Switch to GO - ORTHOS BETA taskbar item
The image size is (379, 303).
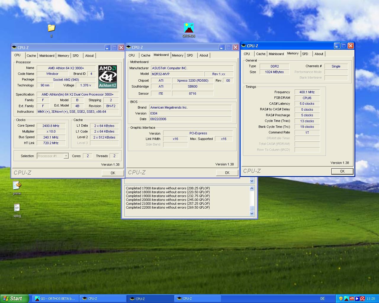(x=56, y=299)
